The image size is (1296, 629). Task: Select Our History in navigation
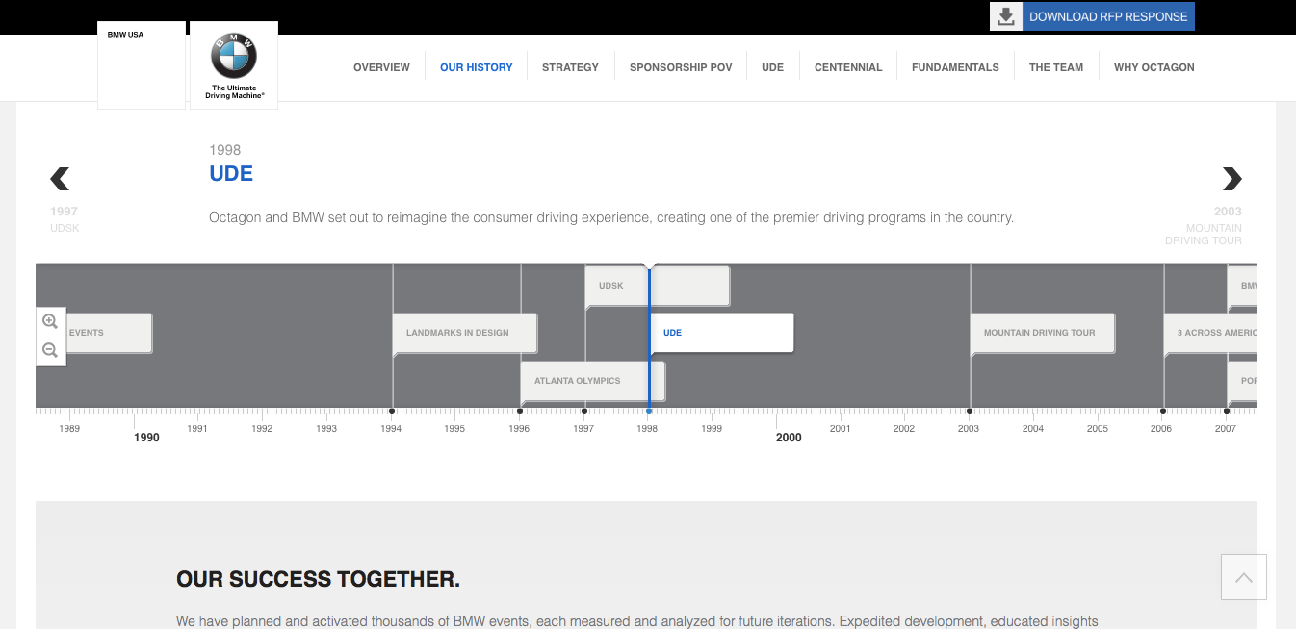(477, 67)
